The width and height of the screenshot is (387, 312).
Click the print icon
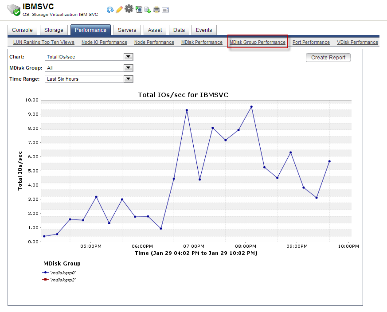156,9
